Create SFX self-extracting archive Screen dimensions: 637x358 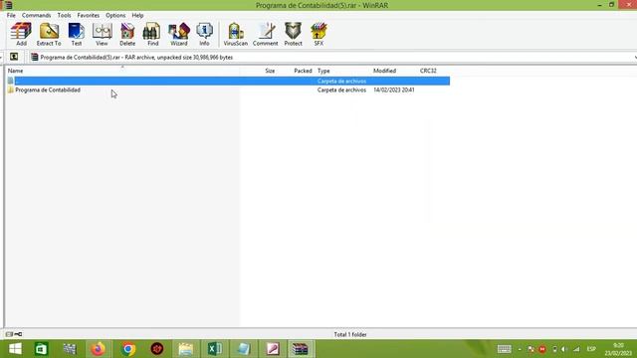pyautogui.click(x=318, y=34)
